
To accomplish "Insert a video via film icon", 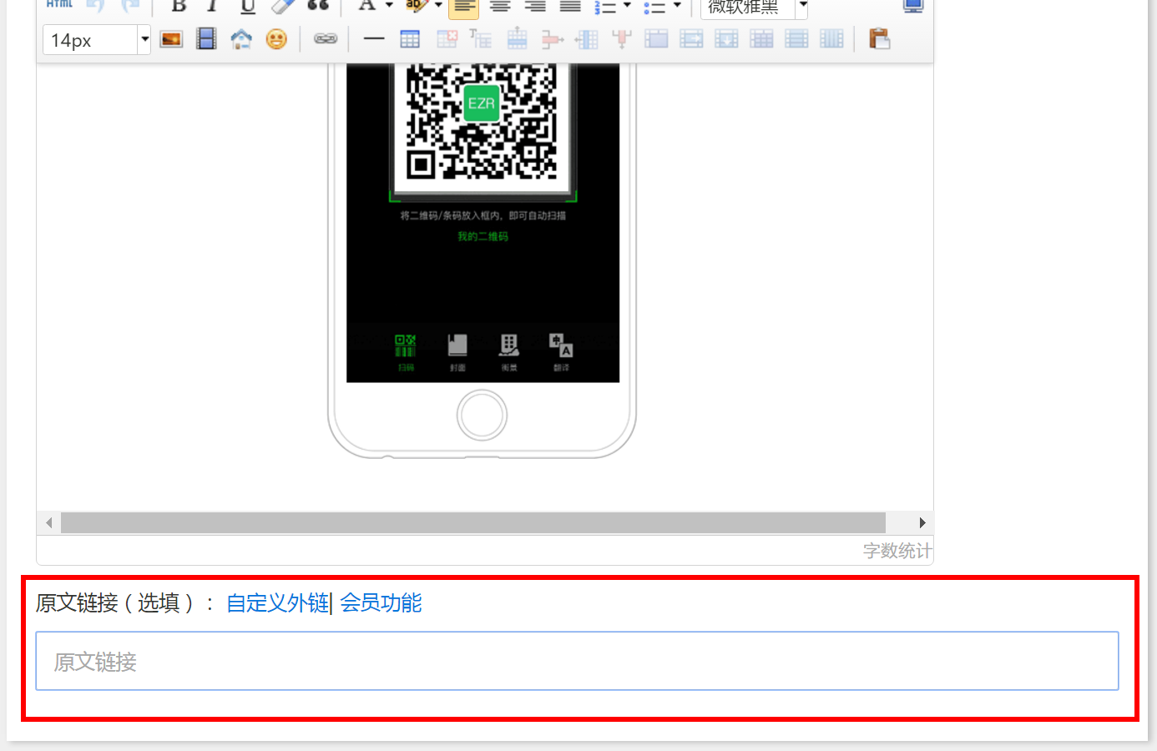I will (206, 39).
